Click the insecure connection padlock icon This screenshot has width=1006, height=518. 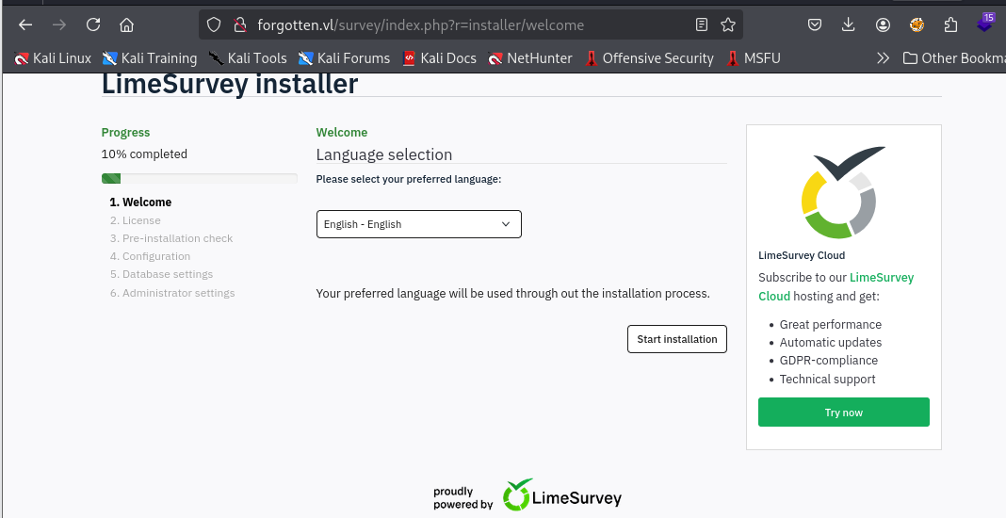pyautogui.click(x=240, y=25)
